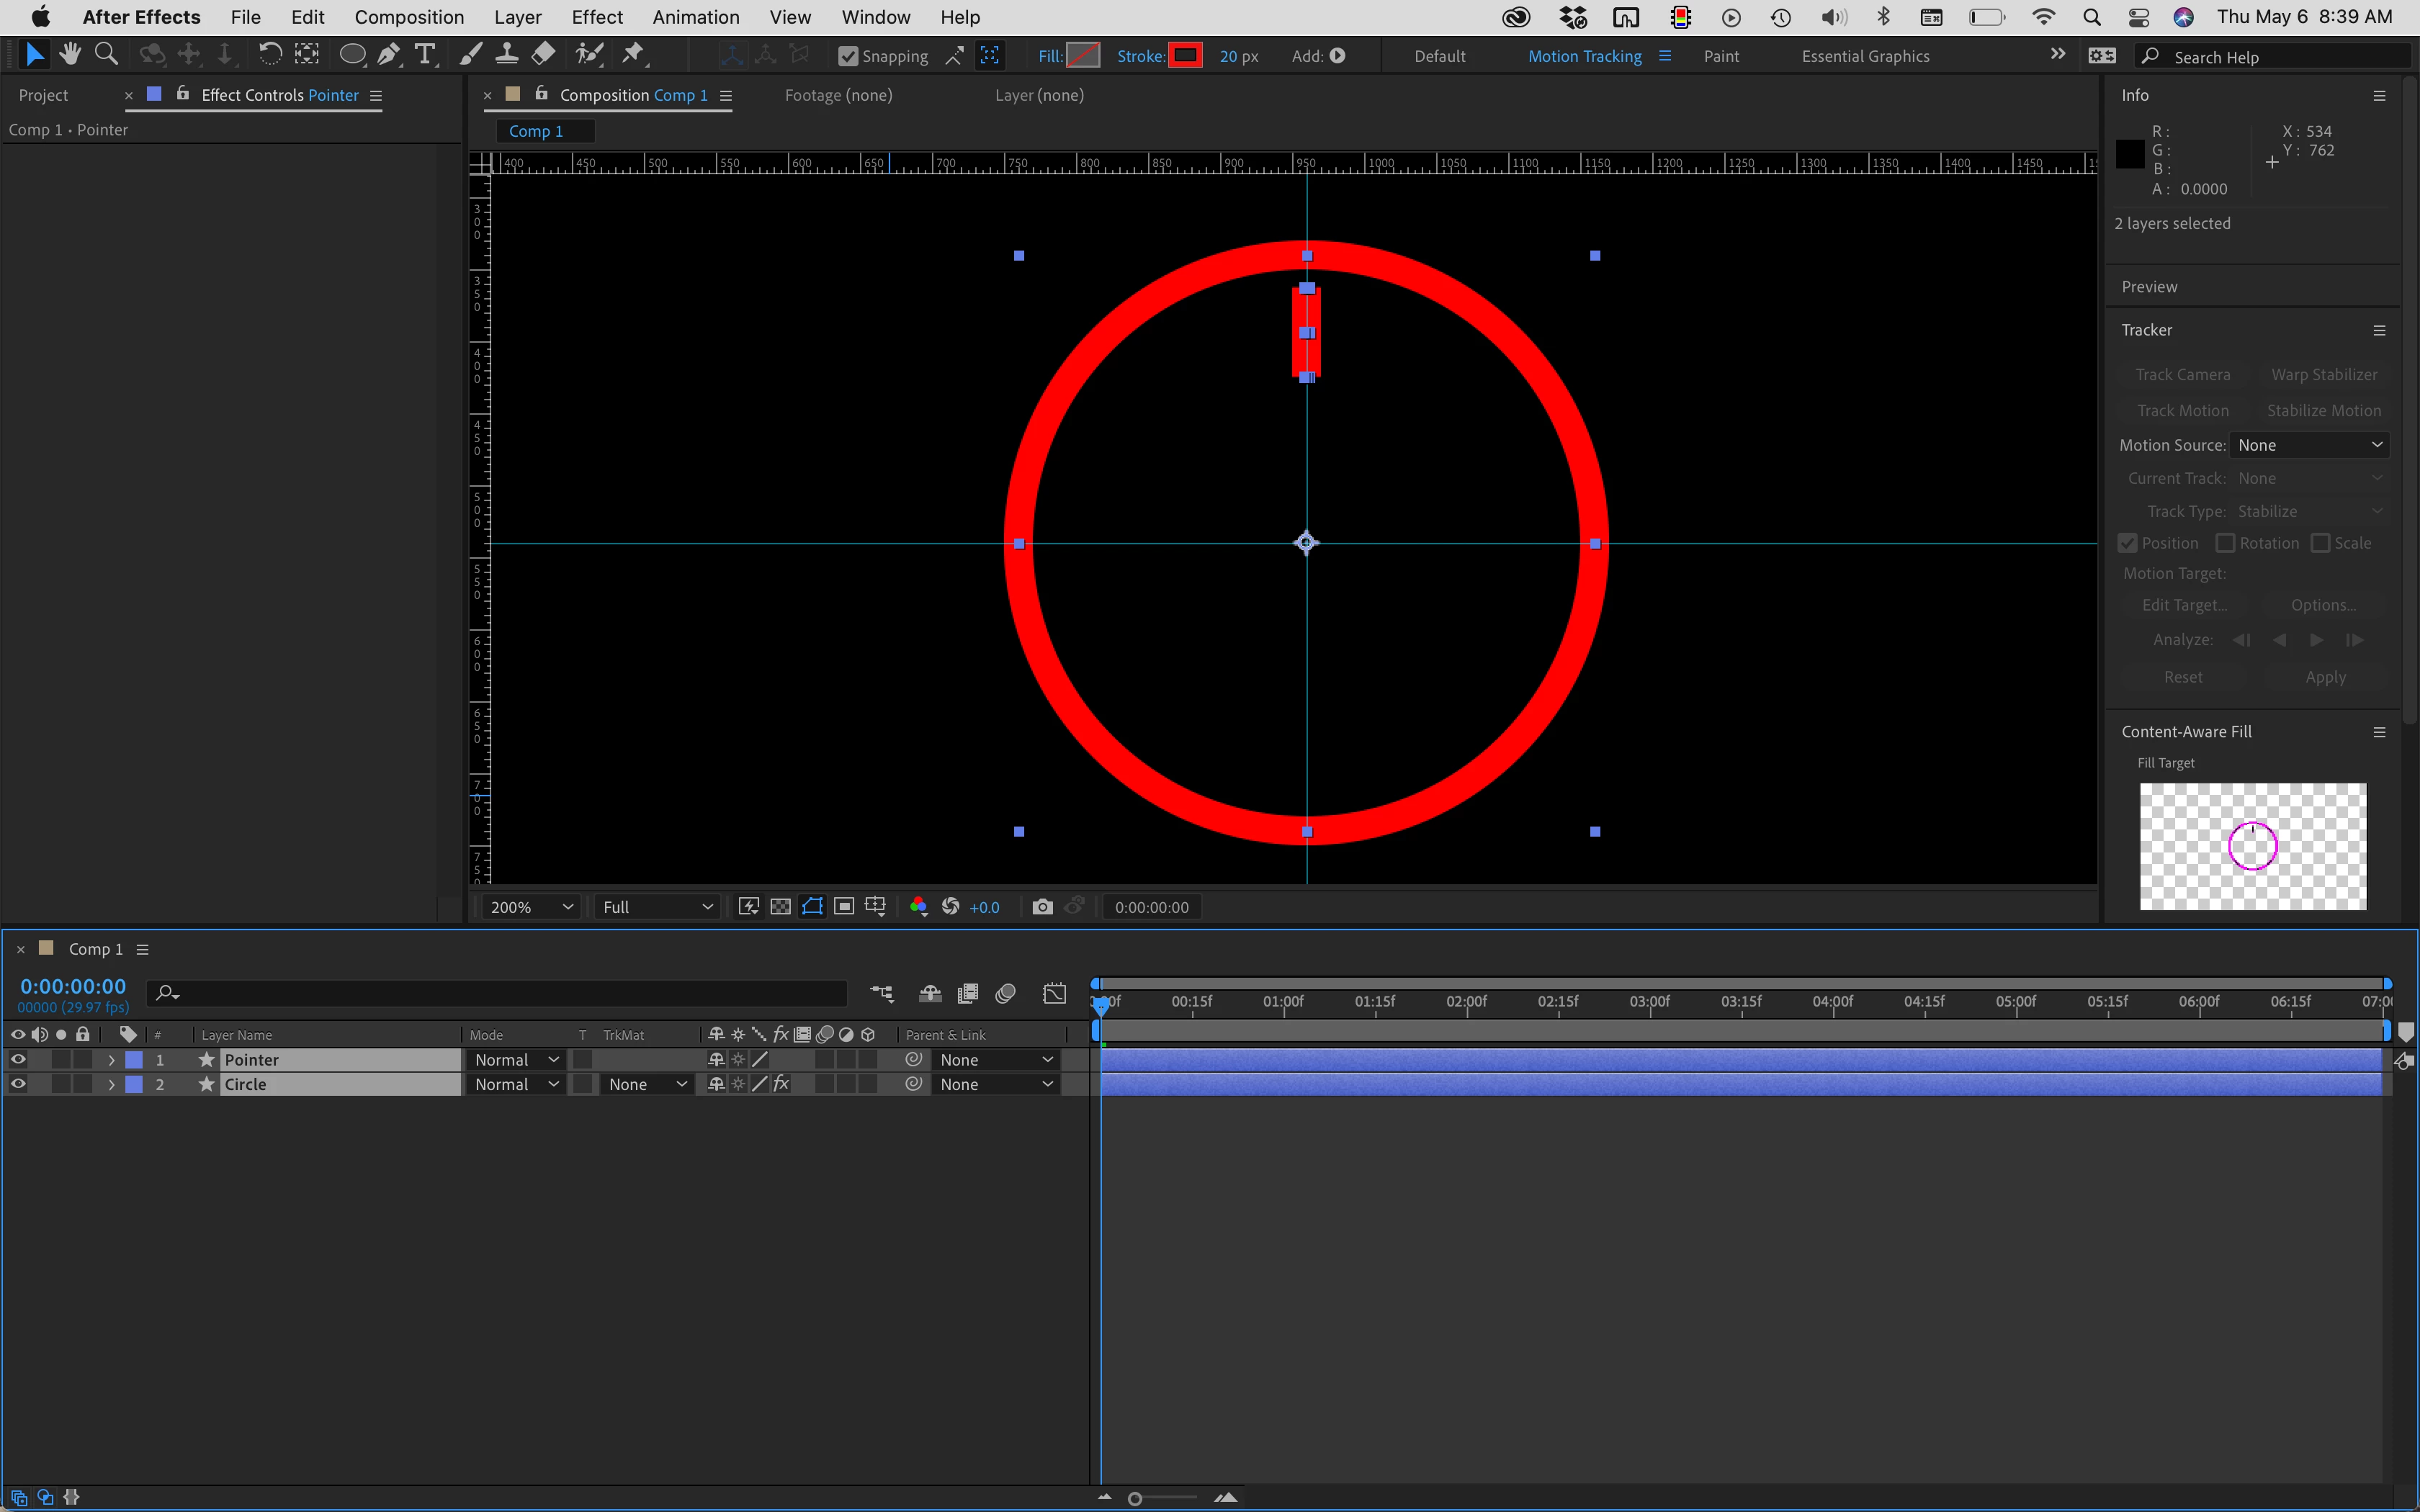Viewport: 2420px width, 1512px height.
Task: Select the Hand tool
Action: [70, 55]
